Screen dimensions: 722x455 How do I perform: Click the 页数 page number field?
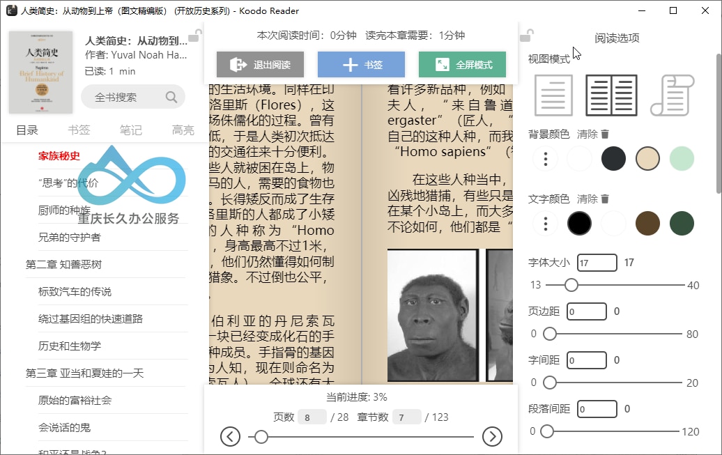click(312, 417)
